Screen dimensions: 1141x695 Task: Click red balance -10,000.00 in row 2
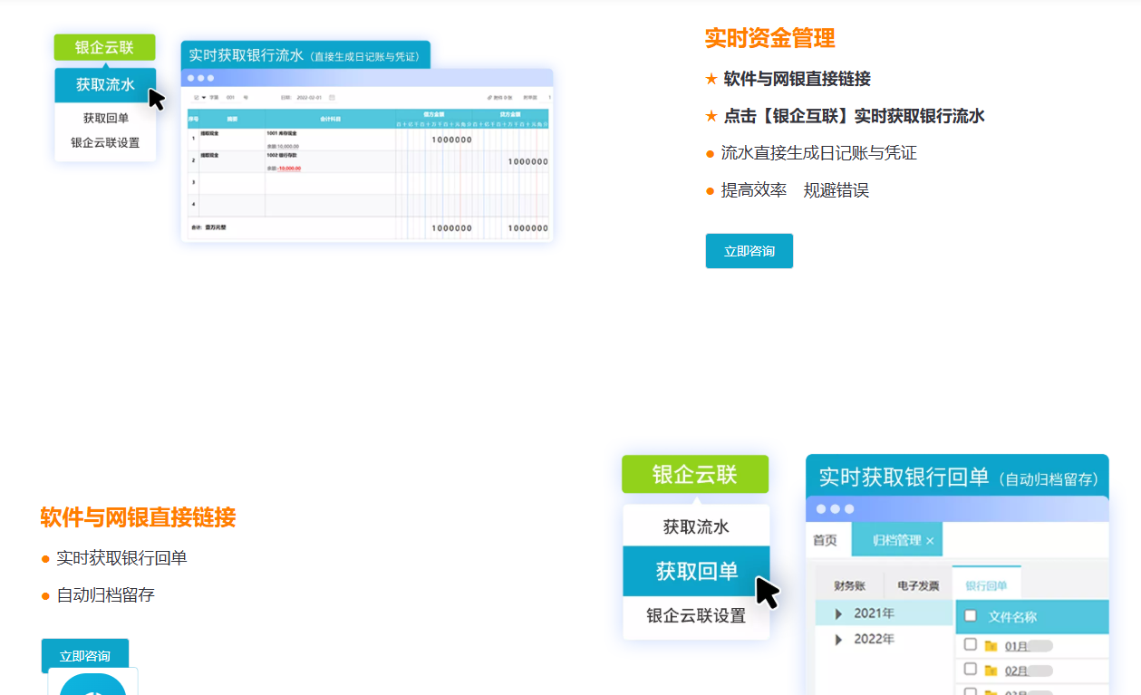289,169
